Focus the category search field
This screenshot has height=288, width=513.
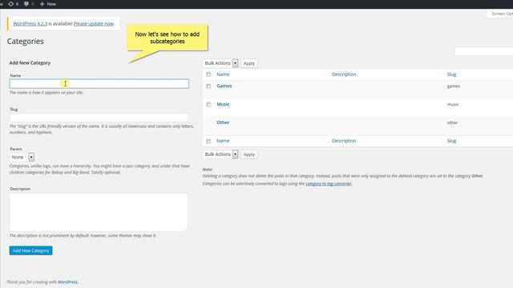point(484,51)
